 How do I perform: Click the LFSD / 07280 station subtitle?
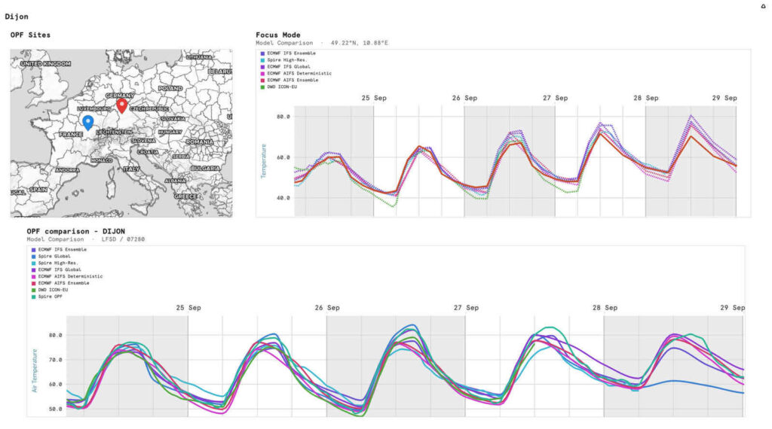(123, 239)
